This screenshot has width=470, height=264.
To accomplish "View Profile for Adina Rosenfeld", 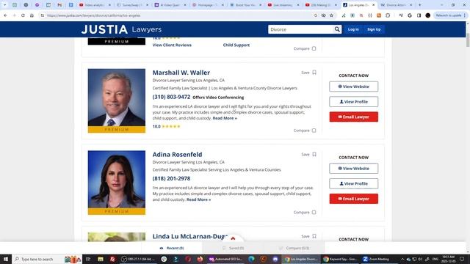I will point(354,183).
